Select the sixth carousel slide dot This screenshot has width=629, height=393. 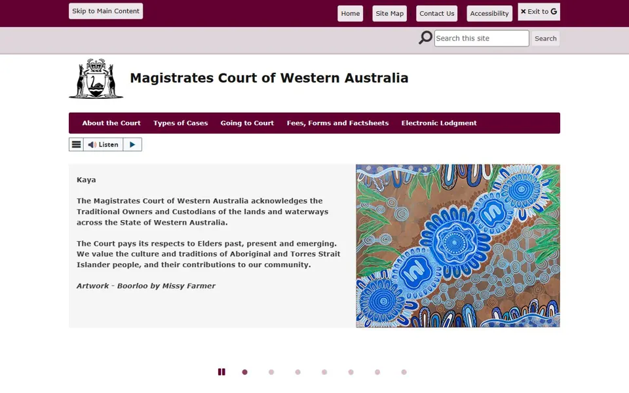pos(377,372)
